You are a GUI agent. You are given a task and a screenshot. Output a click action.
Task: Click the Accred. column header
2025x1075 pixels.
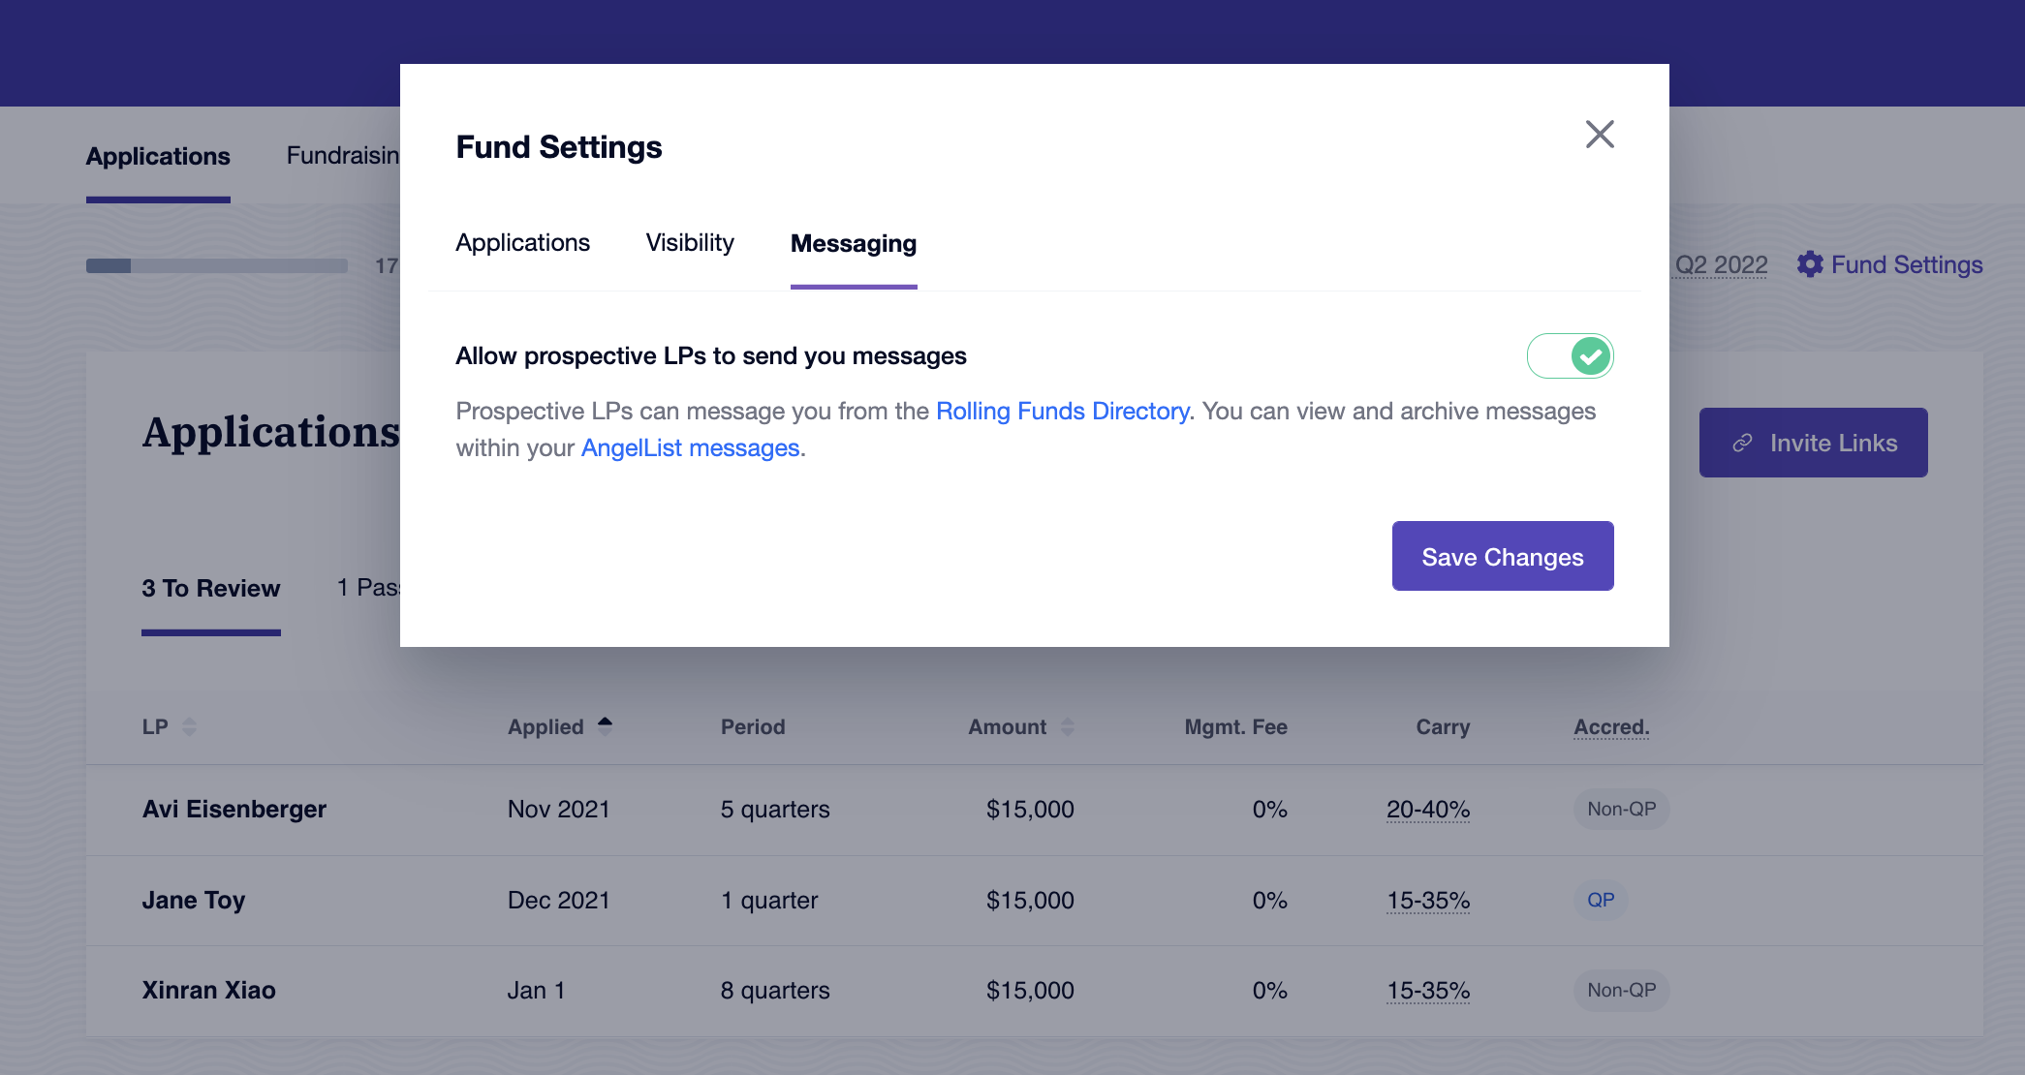click(x=1611, y=726)
